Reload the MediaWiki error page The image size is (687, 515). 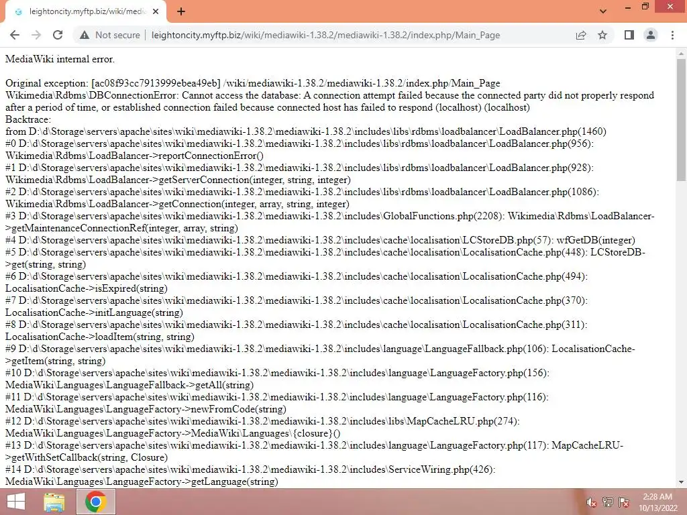pyautogui.click(x=58, y=35)
